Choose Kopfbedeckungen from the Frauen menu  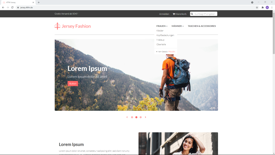[165, 35]
